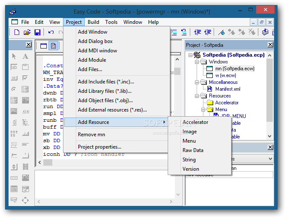Click code editor vertical scroll up arrow
286x218 pixels.
[x=177, y=60]
